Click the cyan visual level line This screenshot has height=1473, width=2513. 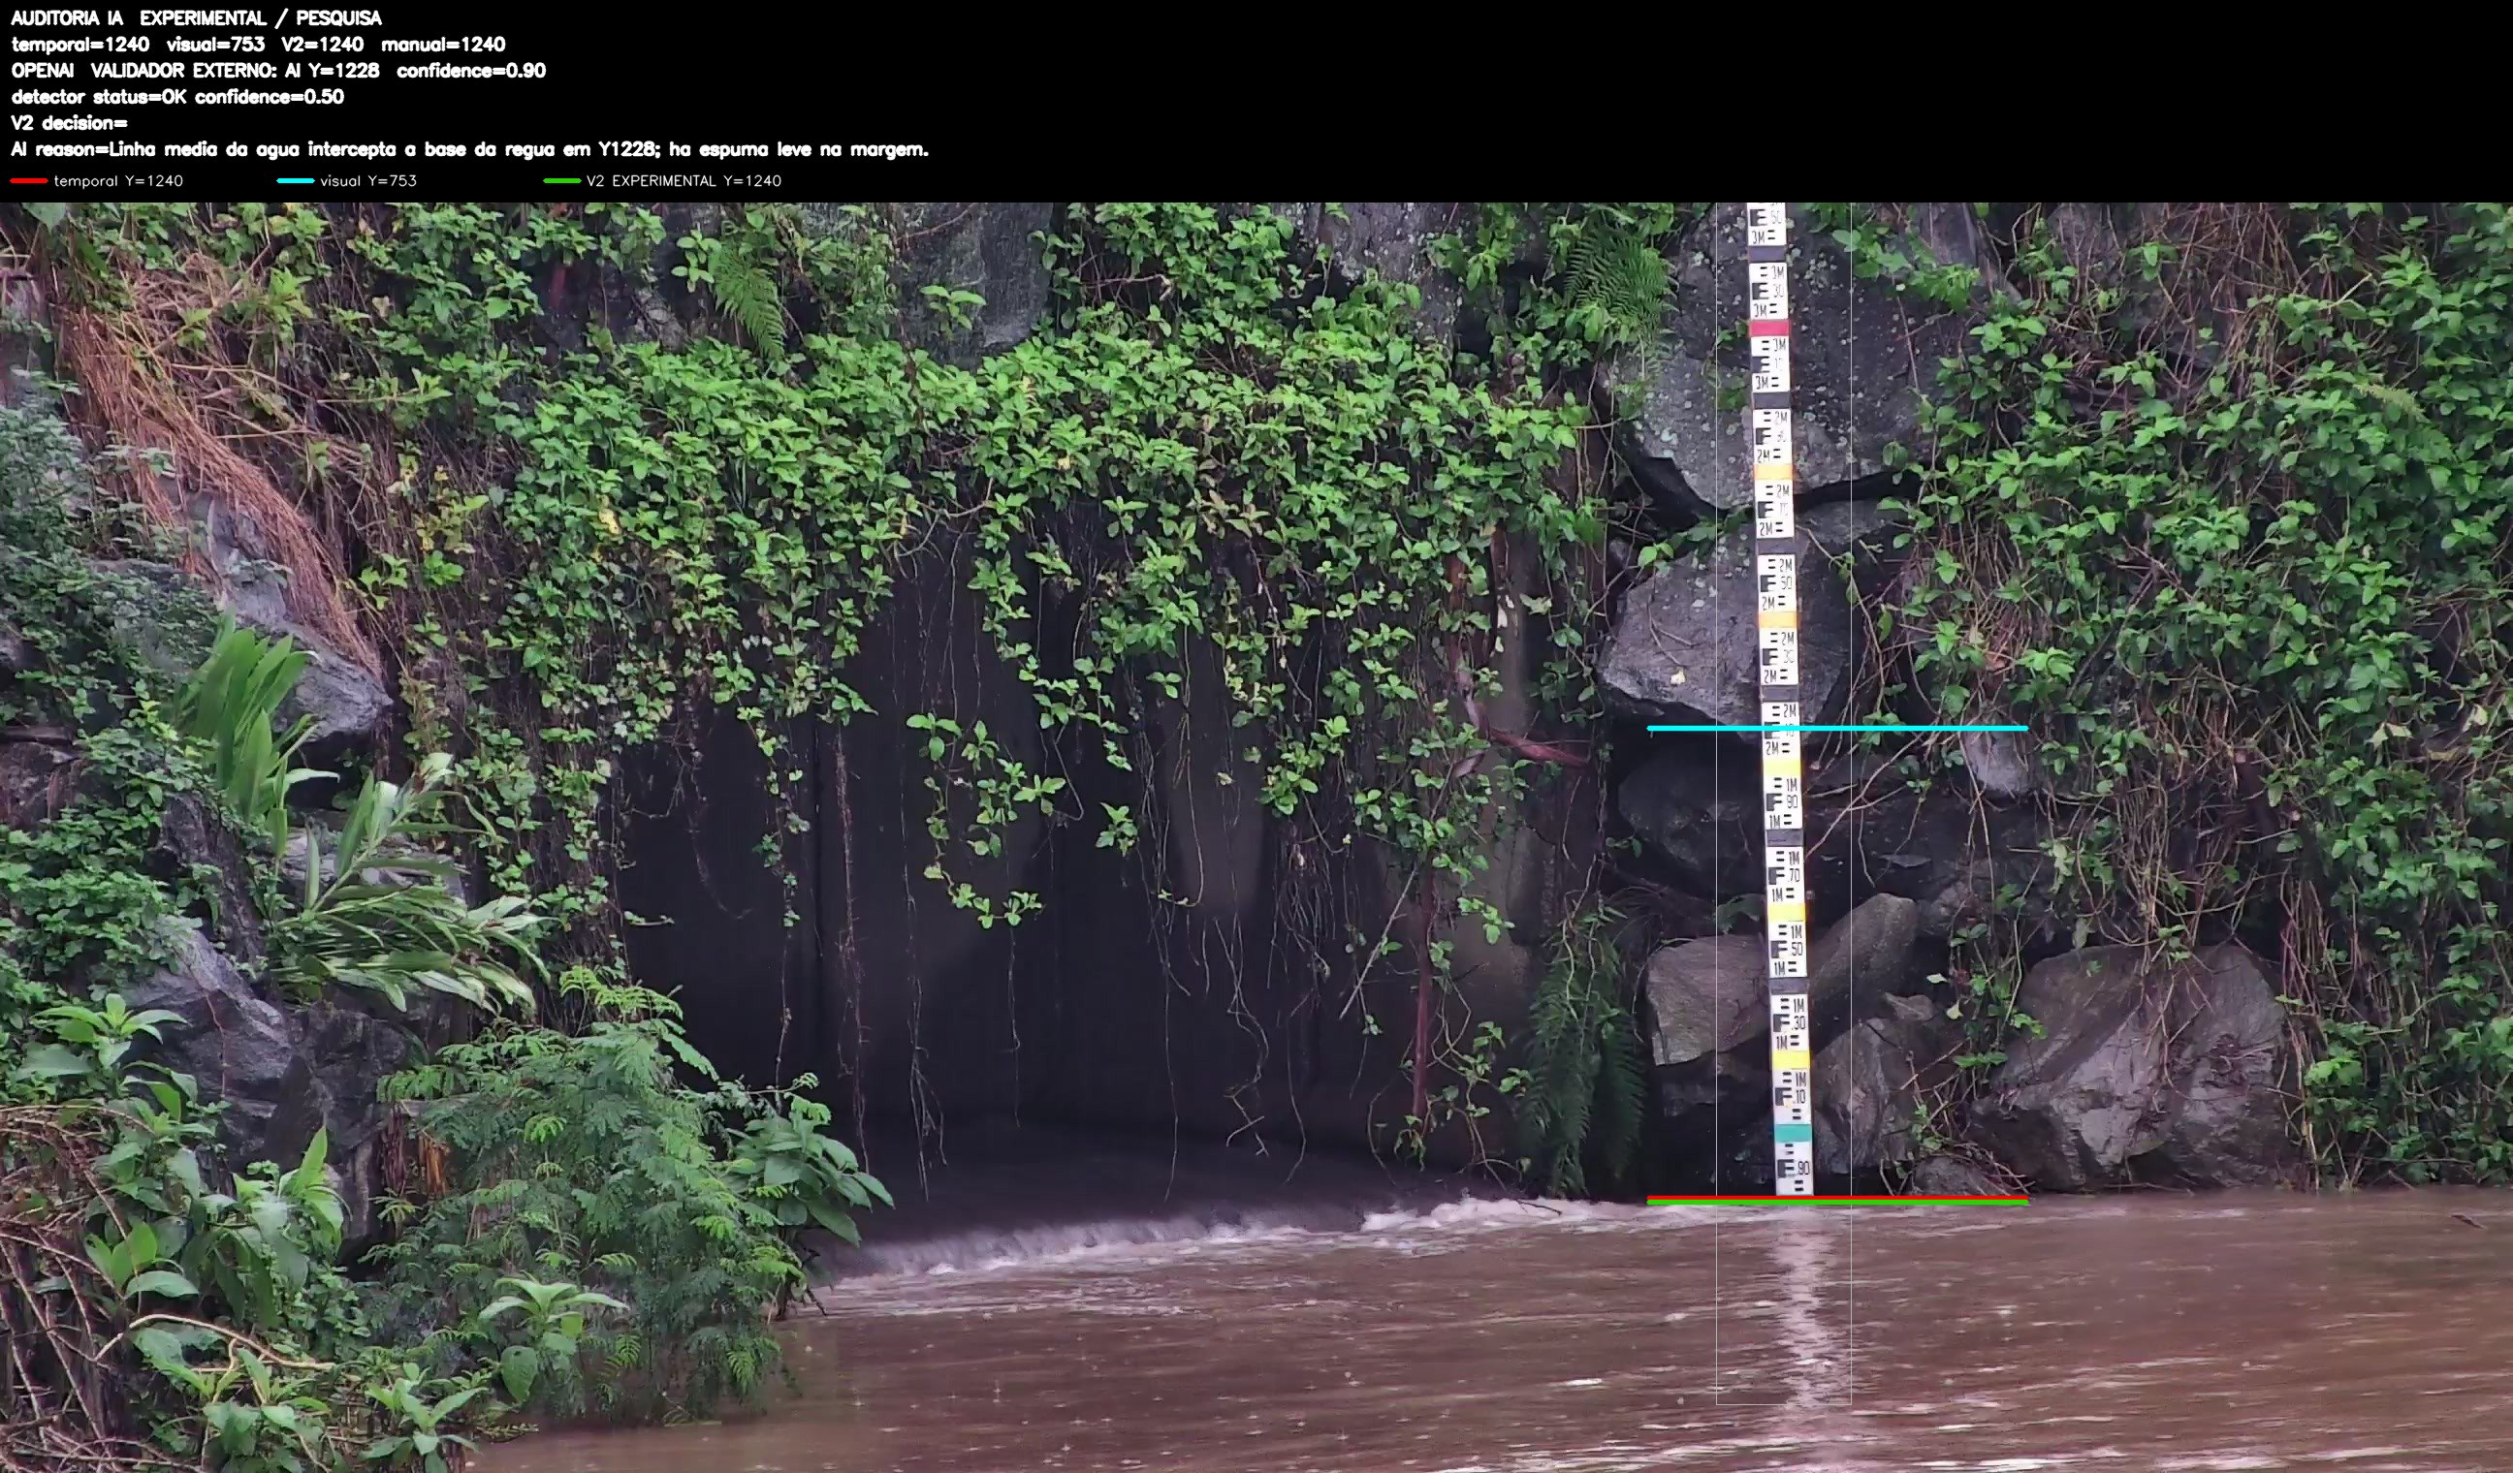pyautogui.click(x=1837, y=729)
